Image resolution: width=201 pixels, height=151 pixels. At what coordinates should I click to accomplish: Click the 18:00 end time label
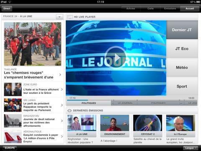(x=191, y=98)
